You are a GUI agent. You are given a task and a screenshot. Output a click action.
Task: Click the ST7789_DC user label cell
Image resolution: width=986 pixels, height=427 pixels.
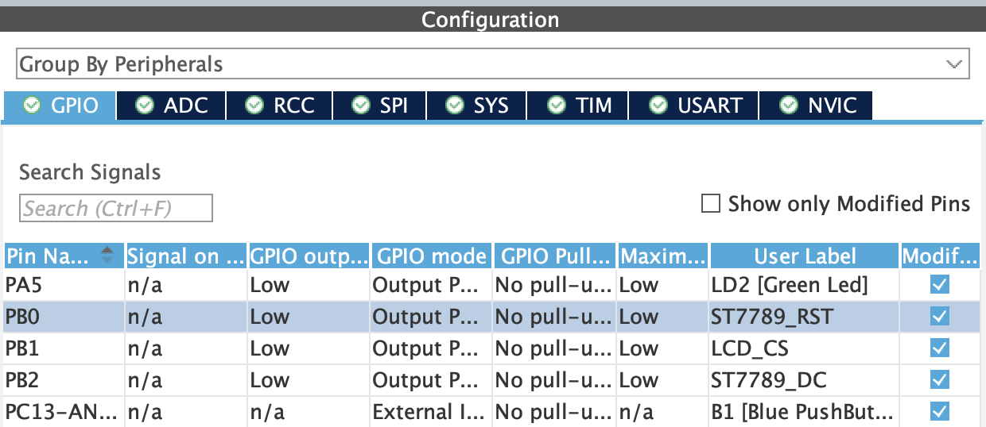[804, 380]
